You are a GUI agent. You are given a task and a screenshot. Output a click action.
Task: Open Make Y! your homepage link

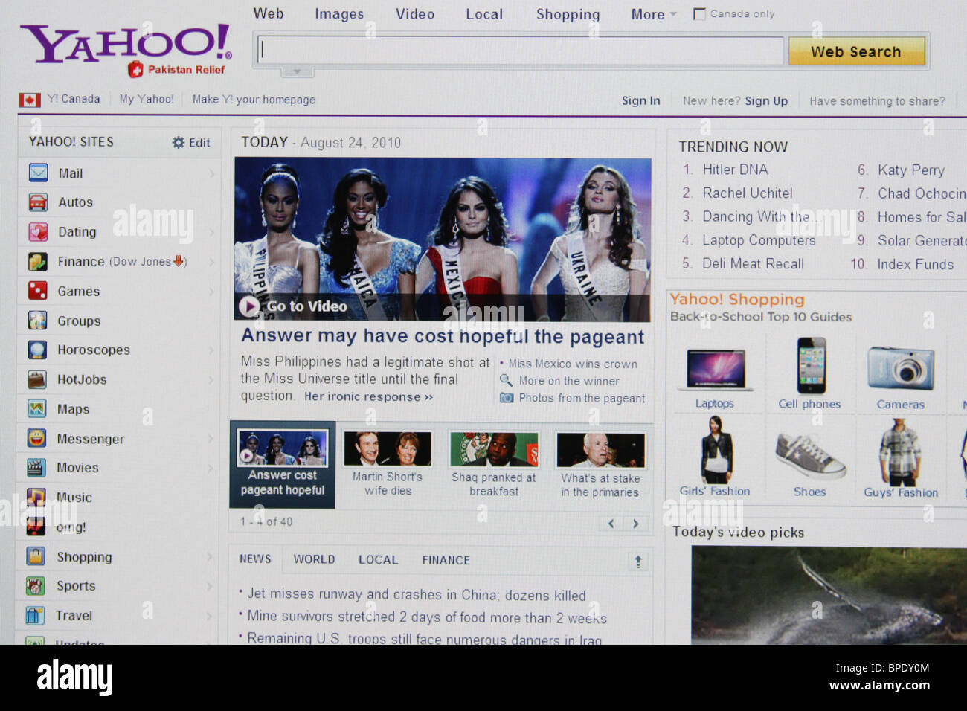[254, 100]
